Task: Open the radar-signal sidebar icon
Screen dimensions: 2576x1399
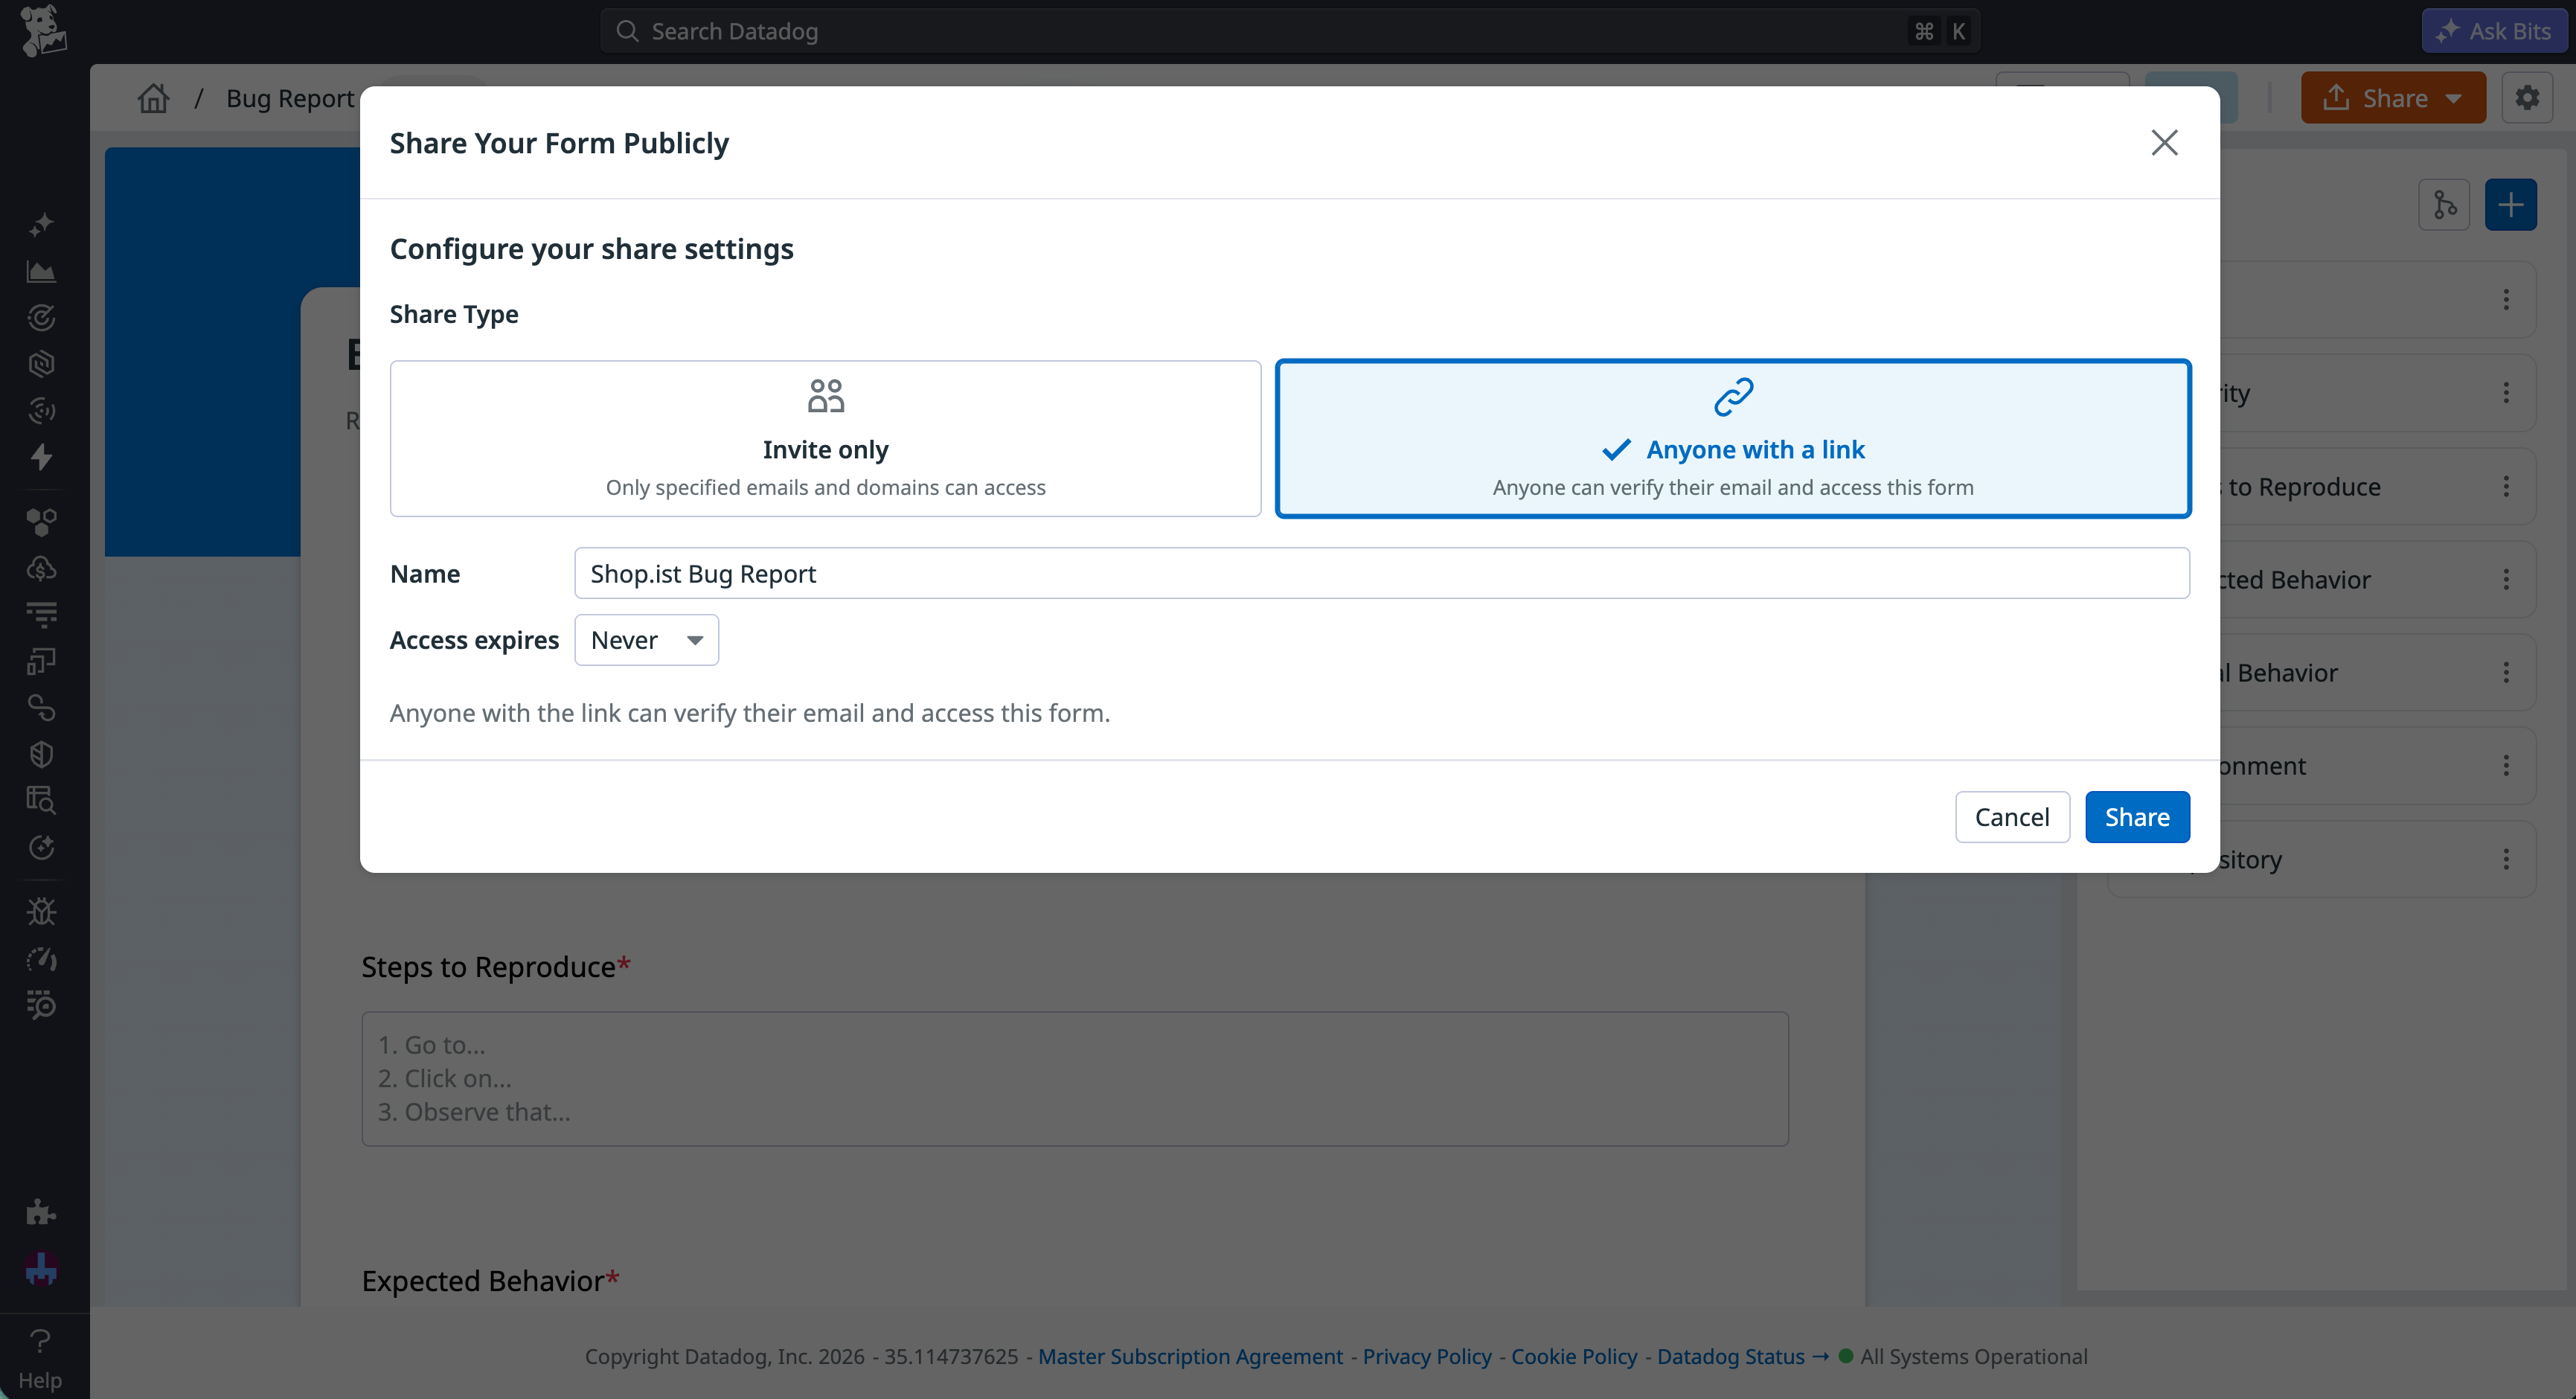Action: 41,410
